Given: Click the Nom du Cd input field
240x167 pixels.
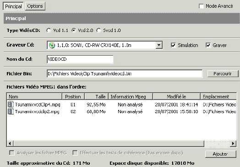Looking at the screenshot, I should (x=80, y=59).
